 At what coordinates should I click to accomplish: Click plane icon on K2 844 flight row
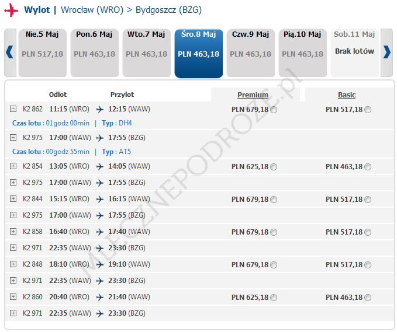[x=100, y=199]
